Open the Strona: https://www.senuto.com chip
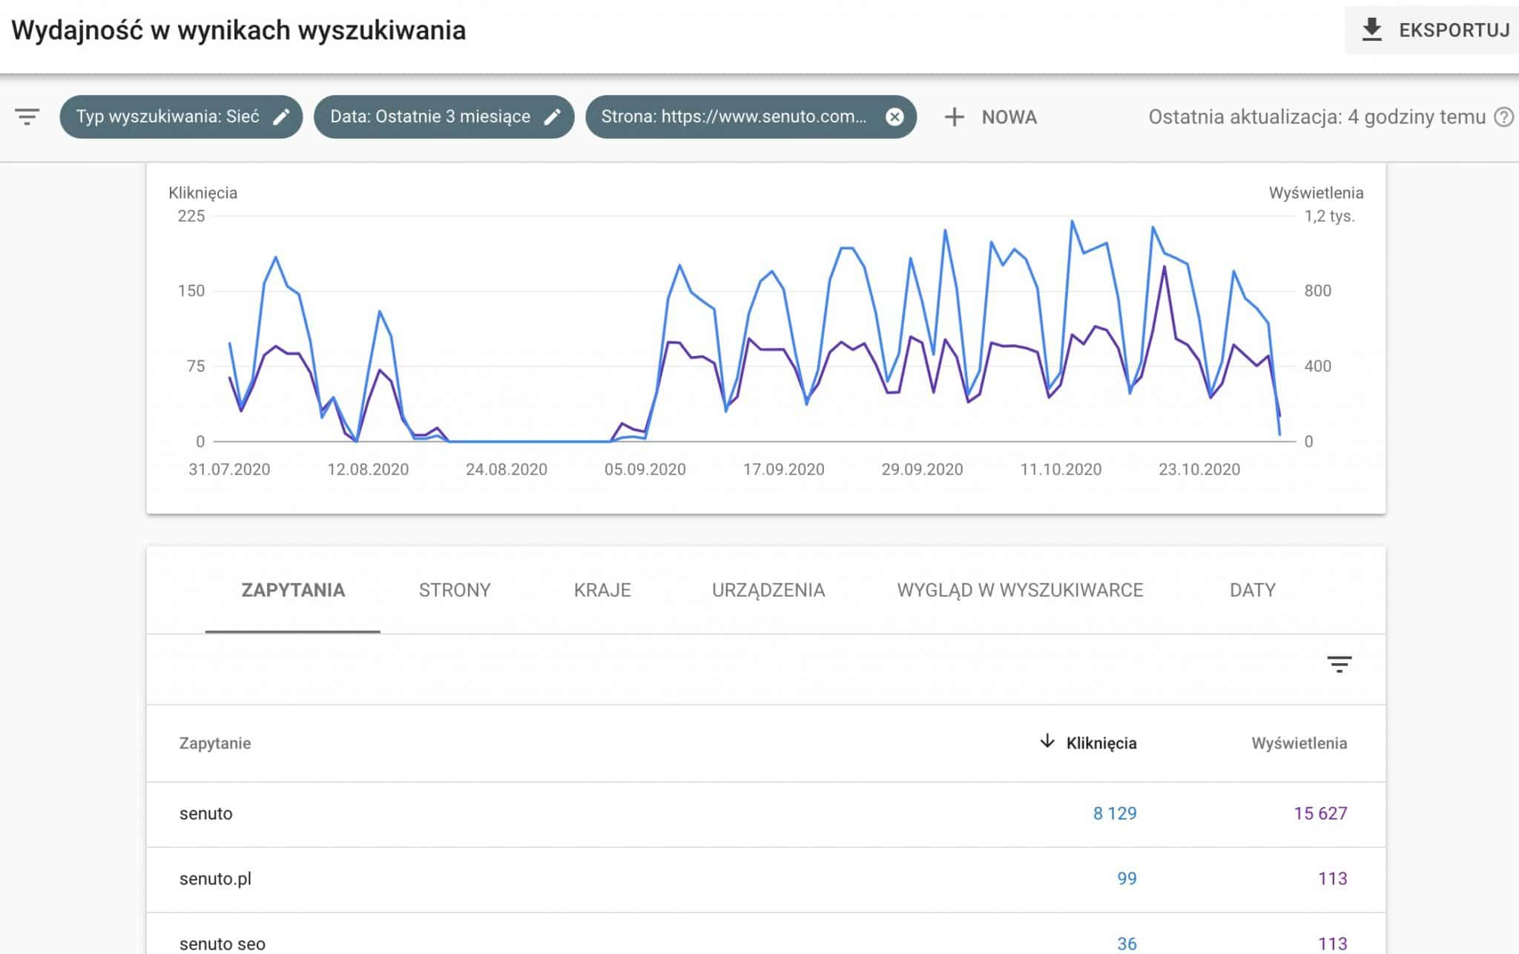The width and height of the screenshot is (1519, 954). 751,116
